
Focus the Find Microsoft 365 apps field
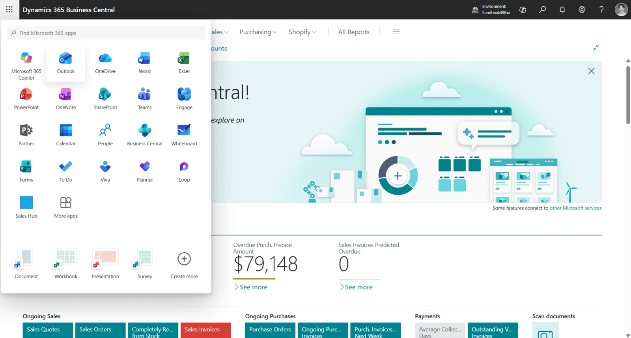point(106,33)
